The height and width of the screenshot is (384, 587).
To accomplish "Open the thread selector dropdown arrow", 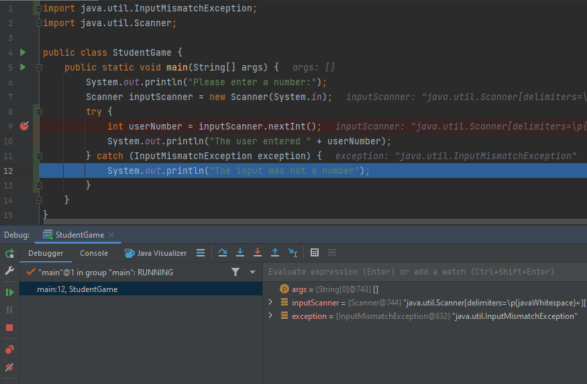I will point(252,273).
